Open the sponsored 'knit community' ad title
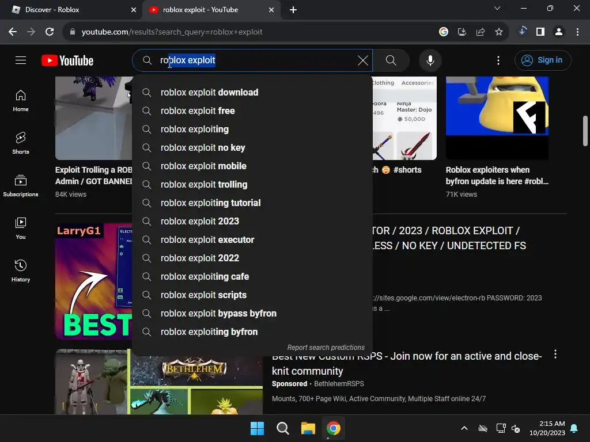590x442 pixels. point(407,364)
